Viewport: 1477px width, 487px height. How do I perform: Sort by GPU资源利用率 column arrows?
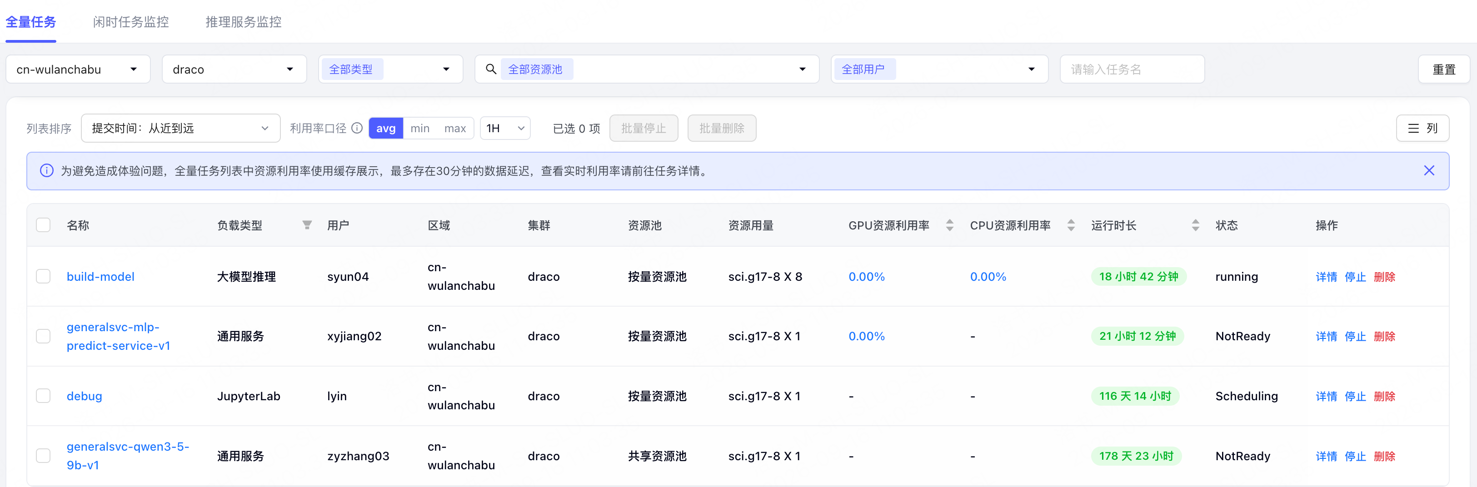coord(949,225)
